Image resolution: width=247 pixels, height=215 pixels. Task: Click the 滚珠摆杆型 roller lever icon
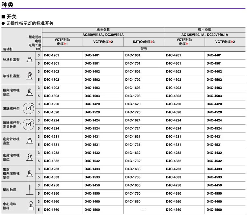pos(29,108)
